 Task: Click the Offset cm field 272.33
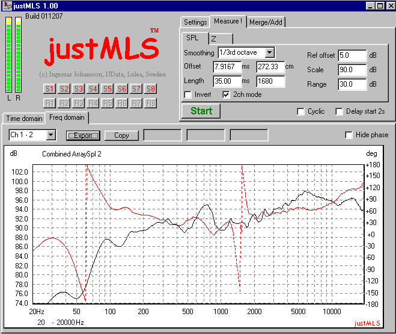(x=270, y=67)
